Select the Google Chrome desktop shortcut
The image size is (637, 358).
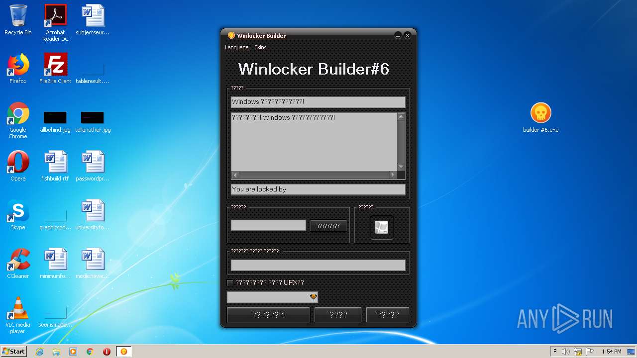coord(18,120)
